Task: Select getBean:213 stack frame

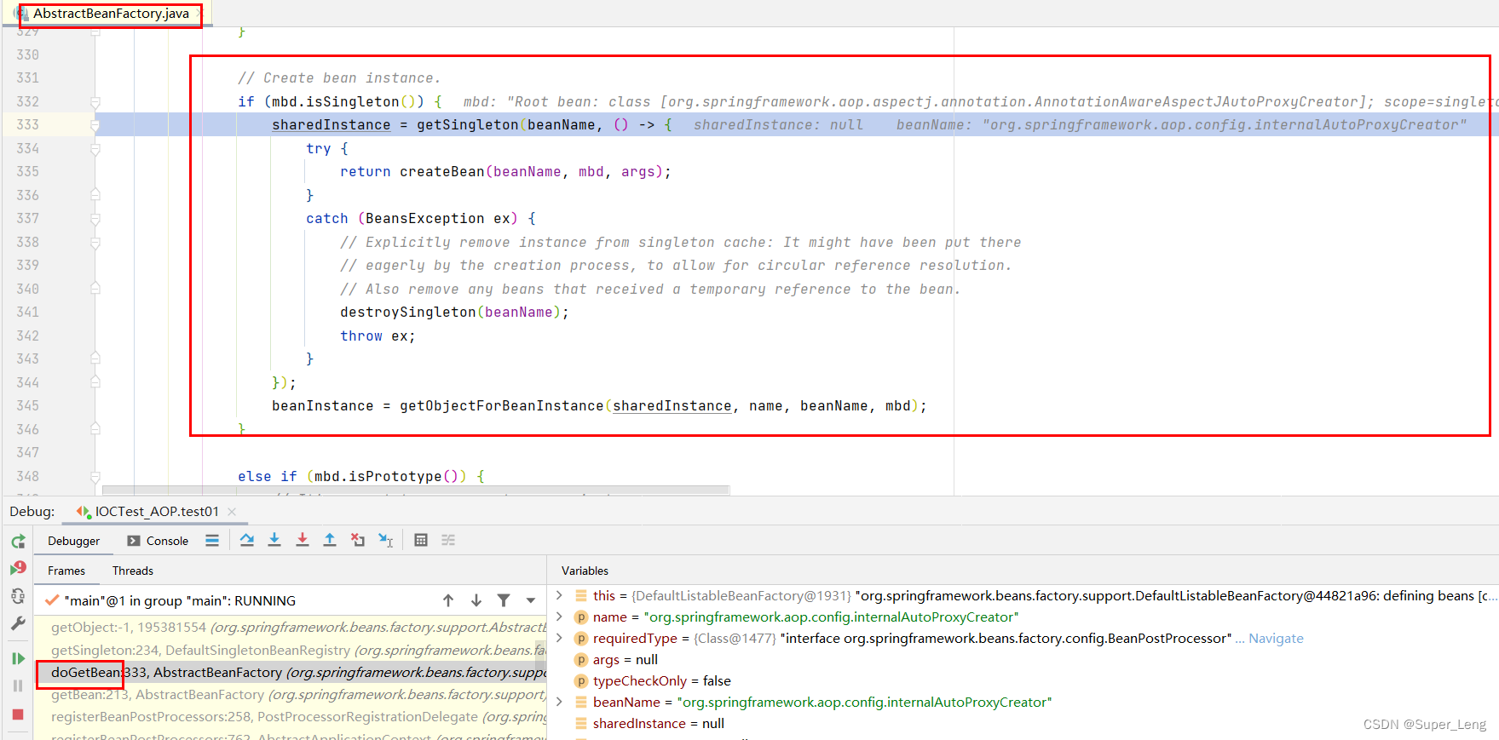Action: [x=290, y=695]
